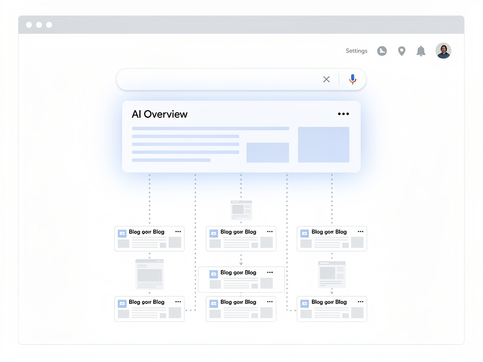This screenshot has width=483, height=362.
Task: Select the AI Overview panel header
Action: click(x=159, y=114)
